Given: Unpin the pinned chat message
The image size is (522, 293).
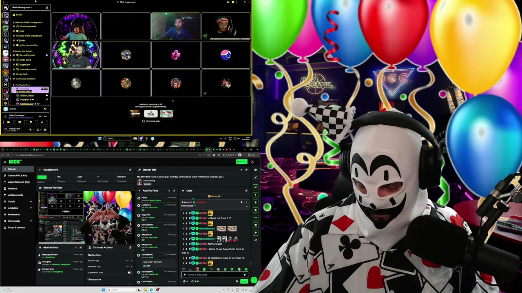Looking at the screenshot, I should (x=241, y=202).
